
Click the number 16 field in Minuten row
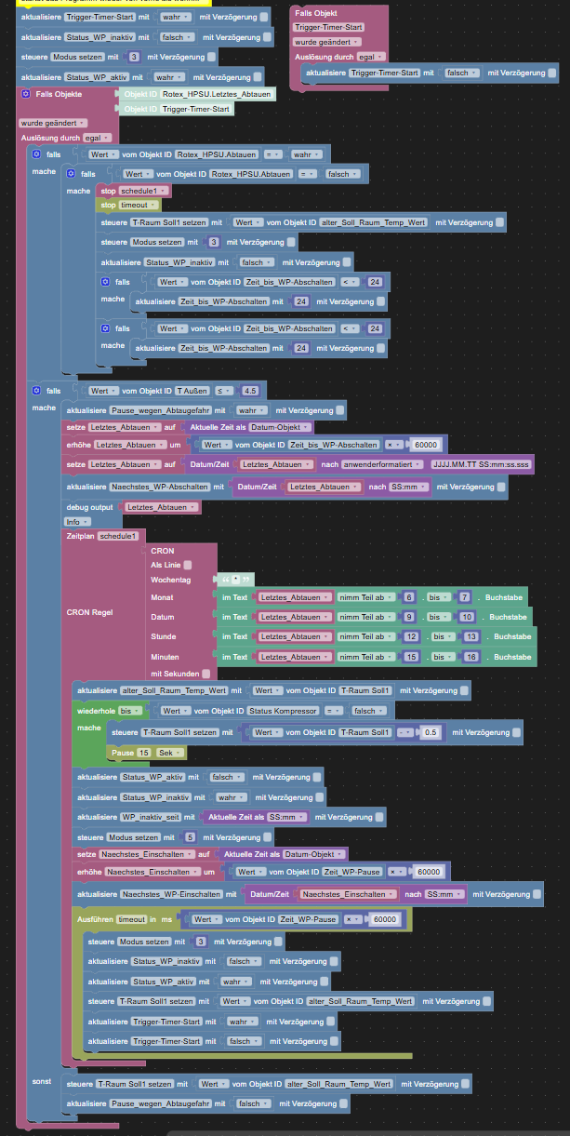pyautogui.click(x=471, y=657)
